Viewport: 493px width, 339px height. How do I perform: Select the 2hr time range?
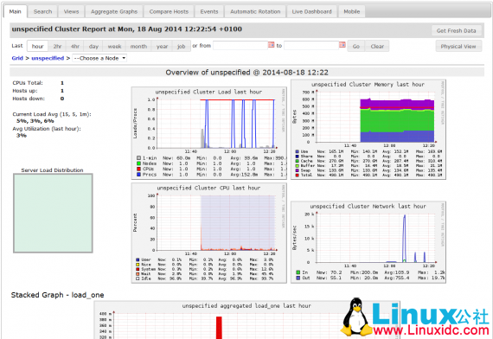coord(57,46)
